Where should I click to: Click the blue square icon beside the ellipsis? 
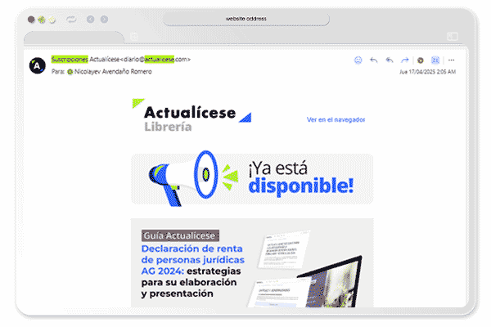pos(435,60)
